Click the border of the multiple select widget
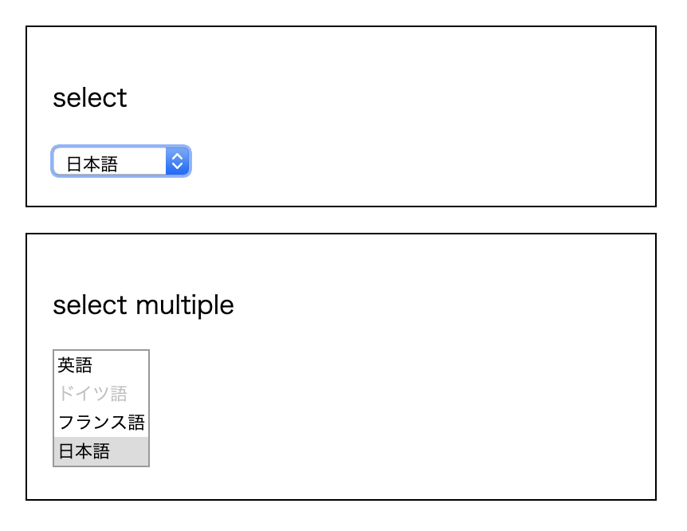 pos(53,407)
